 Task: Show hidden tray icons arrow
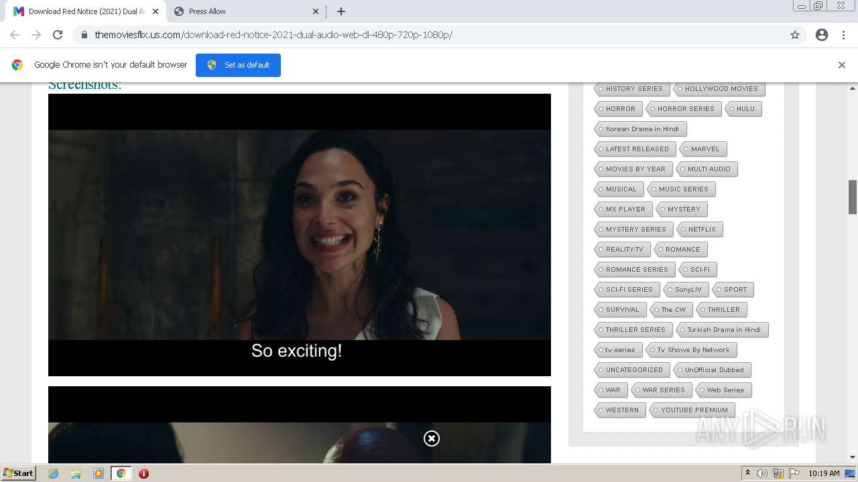pos(747,473)
